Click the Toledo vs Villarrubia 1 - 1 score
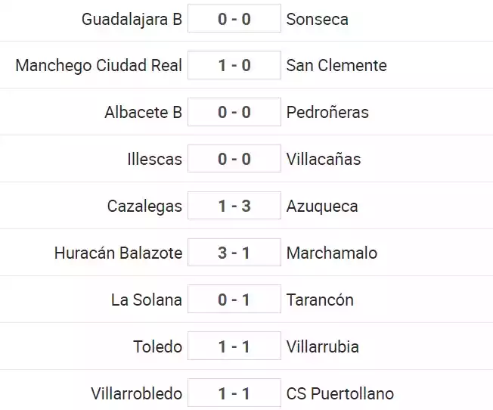 234,346
